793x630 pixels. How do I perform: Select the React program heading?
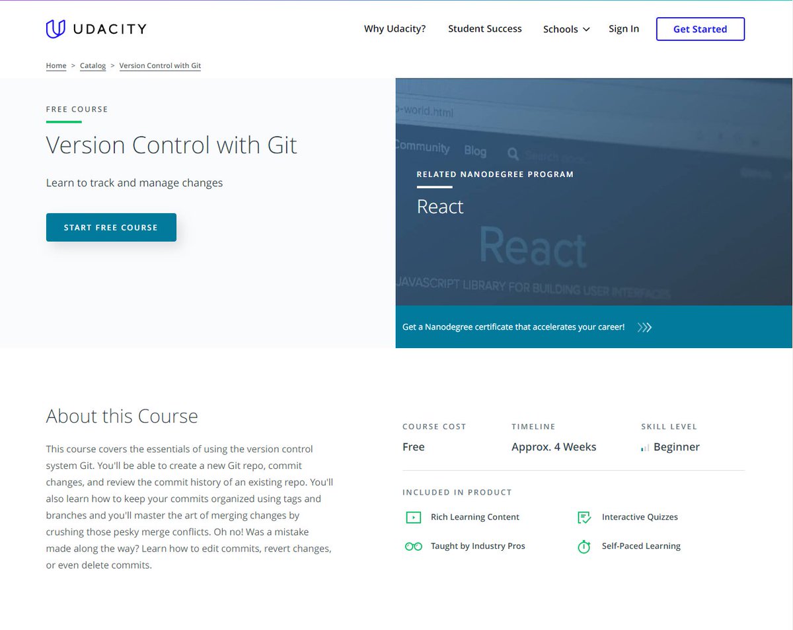pyautogui.click(x=439, y=206)
